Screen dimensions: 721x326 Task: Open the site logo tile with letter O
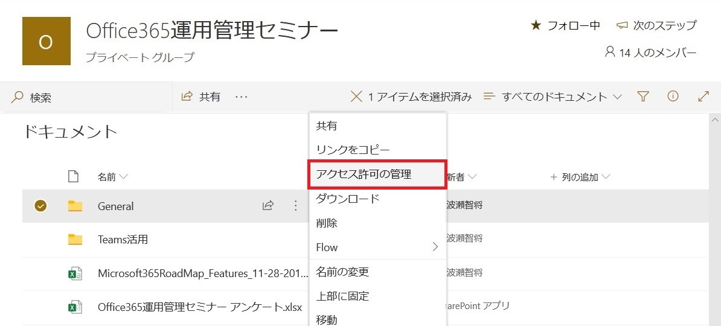coord(46,41)
